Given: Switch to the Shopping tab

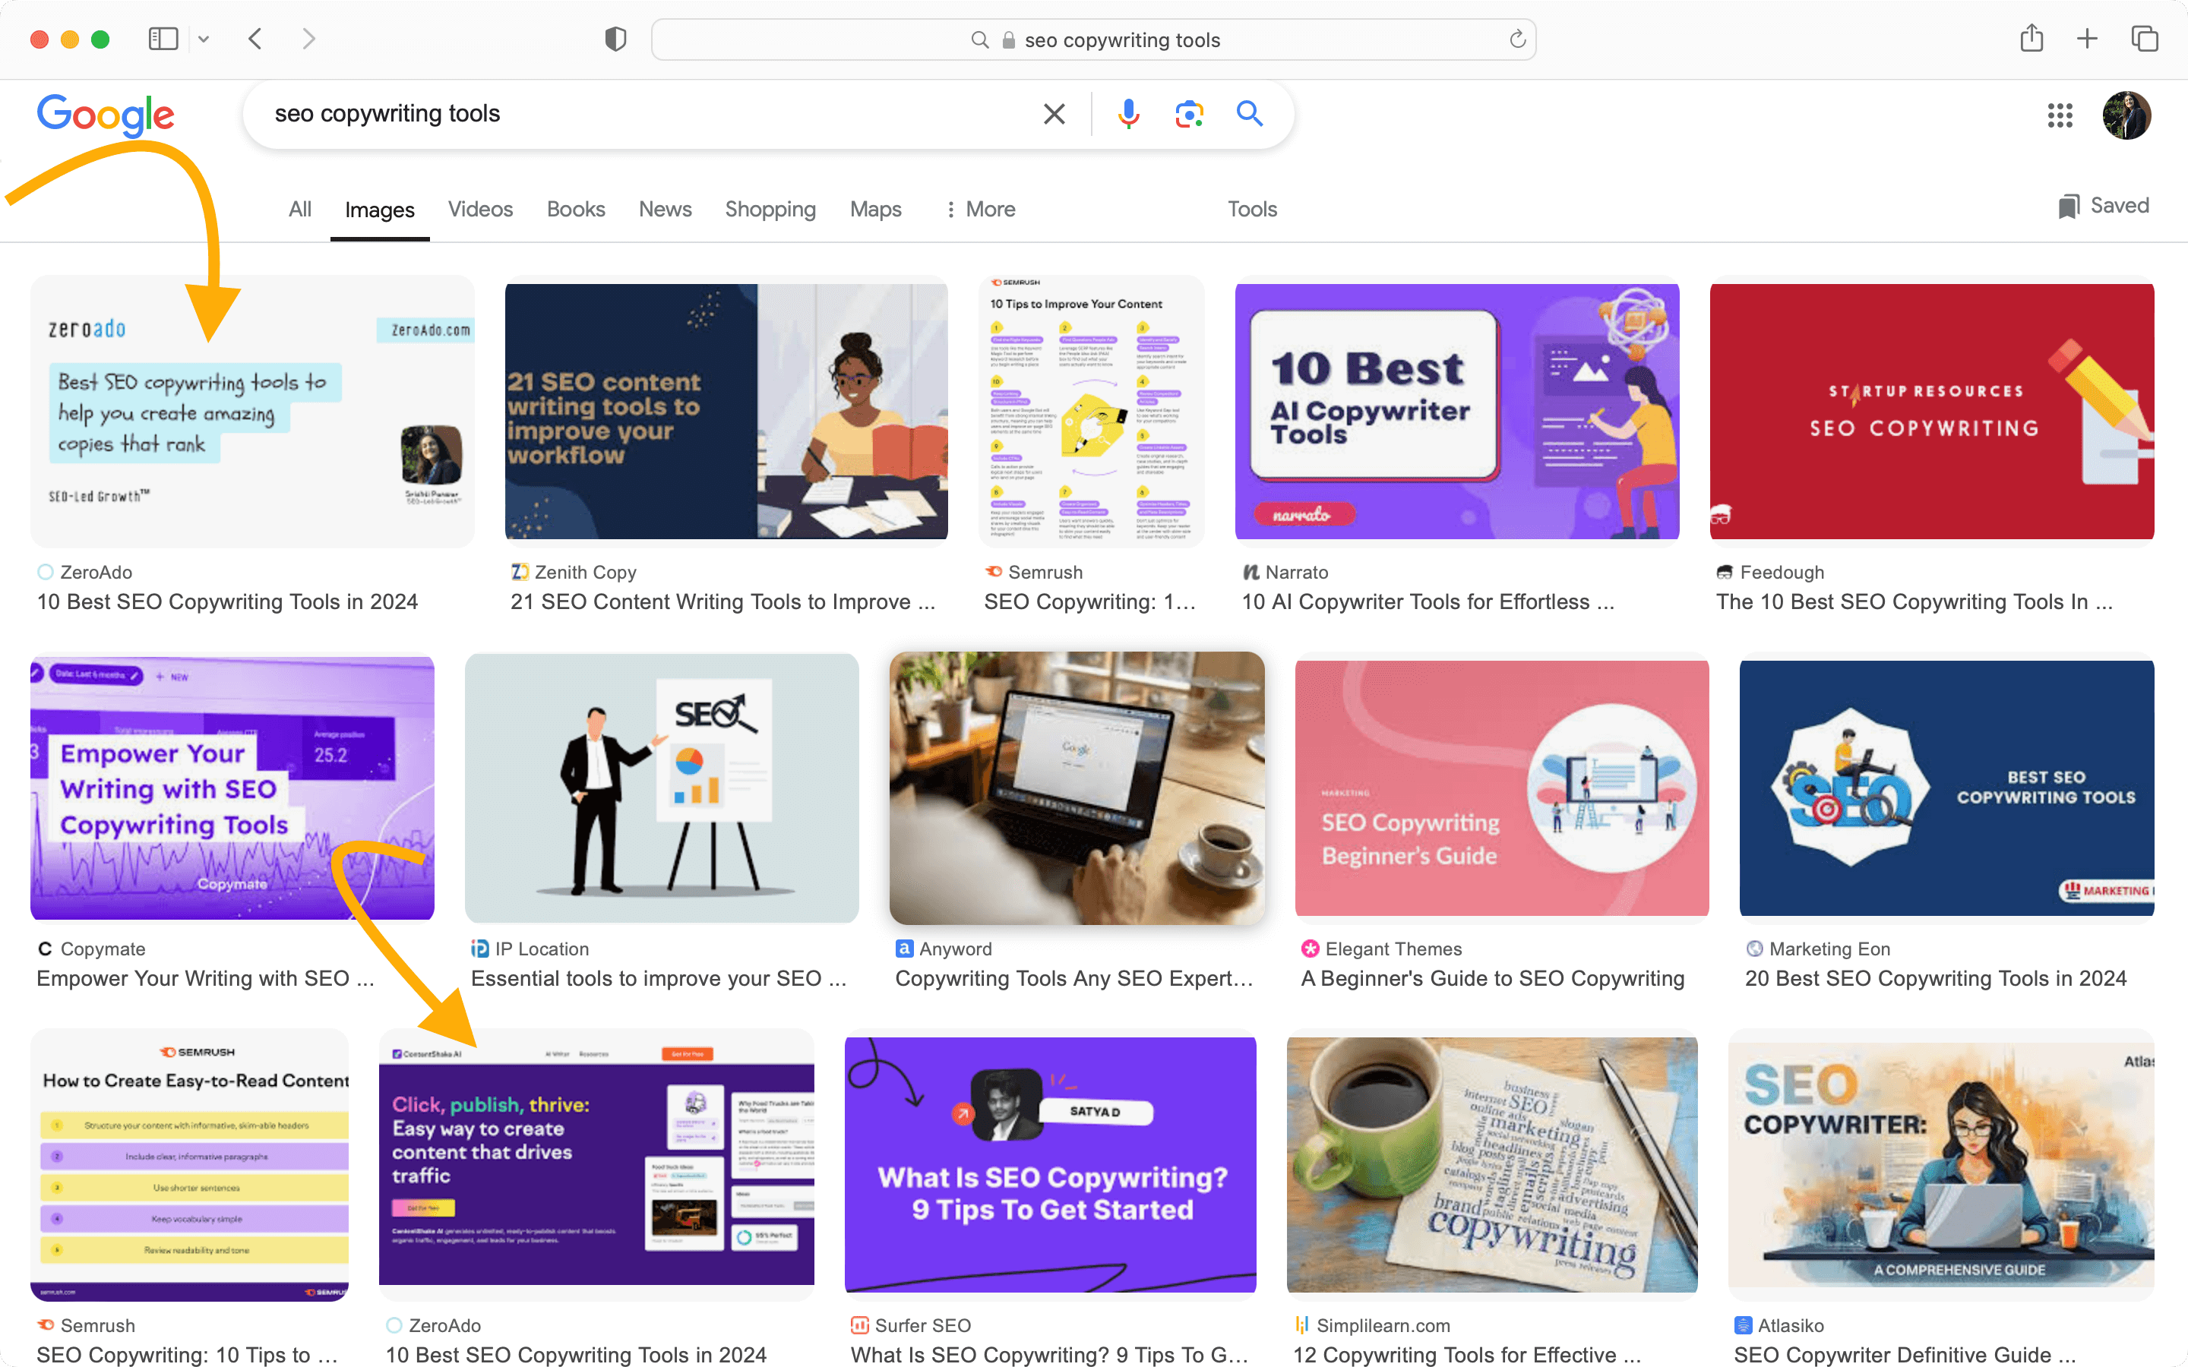Looking at the screenshot, I should pyautogui.click(x=770, y=209).
